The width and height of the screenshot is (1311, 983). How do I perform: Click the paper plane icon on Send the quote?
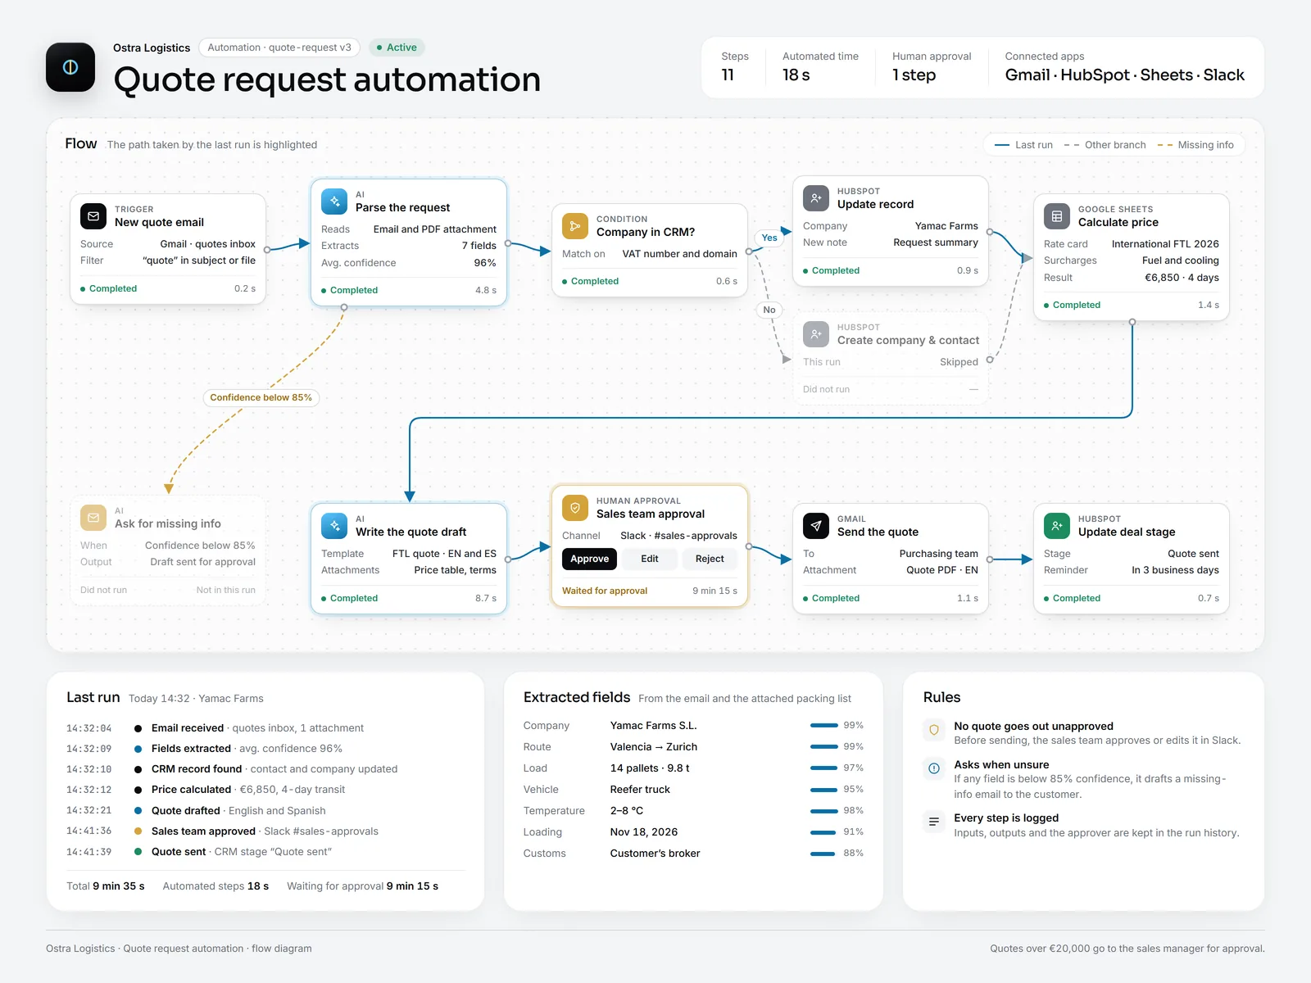816,526
